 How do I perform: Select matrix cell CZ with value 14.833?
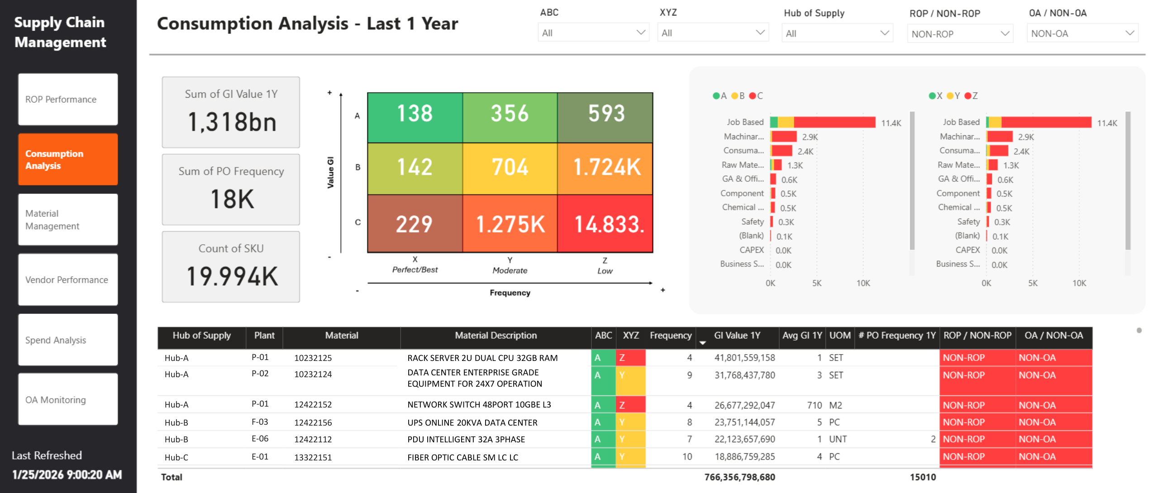tap(605, 223)
